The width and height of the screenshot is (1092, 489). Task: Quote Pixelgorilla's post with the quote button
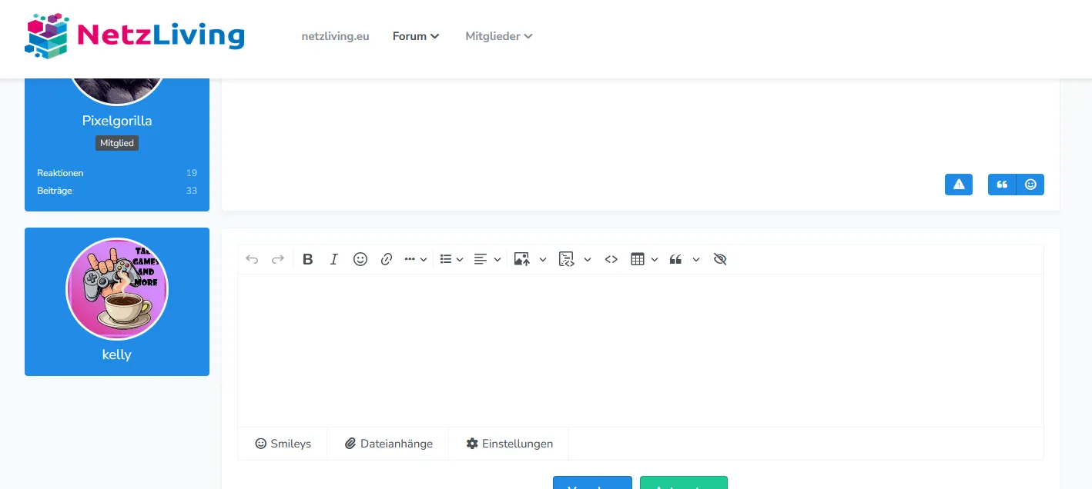tap(1002, 185)
